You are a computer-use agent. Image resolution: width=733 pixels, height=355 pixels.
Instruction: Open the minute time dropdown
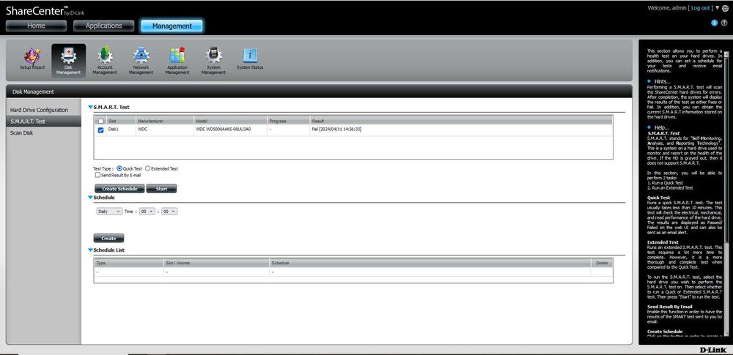(170, 212)
